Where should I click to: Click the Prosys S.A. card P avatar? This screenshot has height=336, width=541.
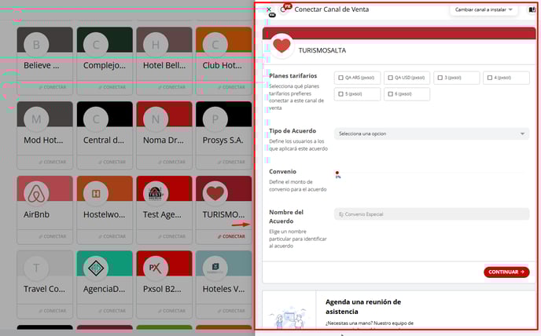pyautogui.click(x=215, y=119)
